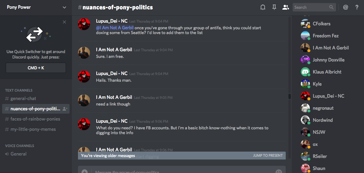Toggle the member list icon
364x173 pixels.
[285, 7]
